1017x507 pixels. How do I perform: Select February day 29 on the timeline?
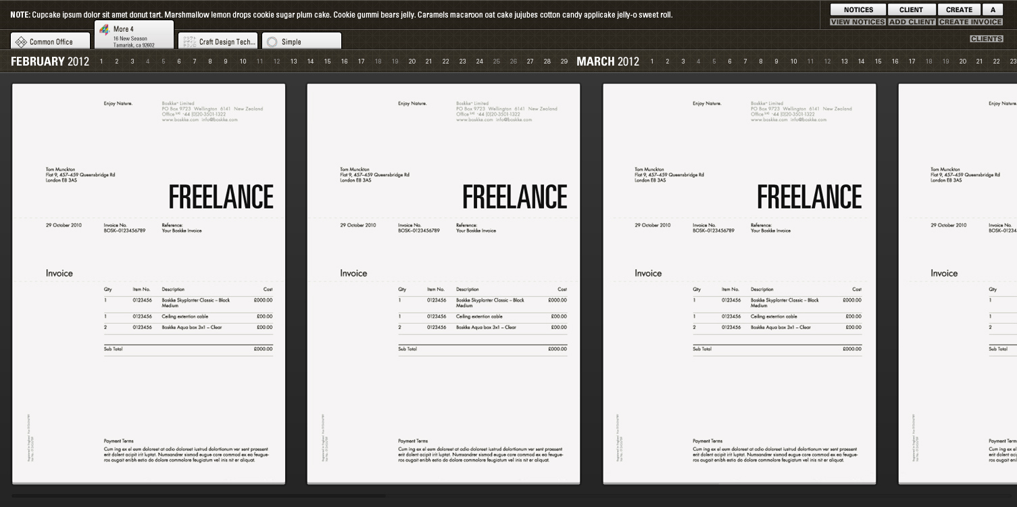click(x=564, y=62)
